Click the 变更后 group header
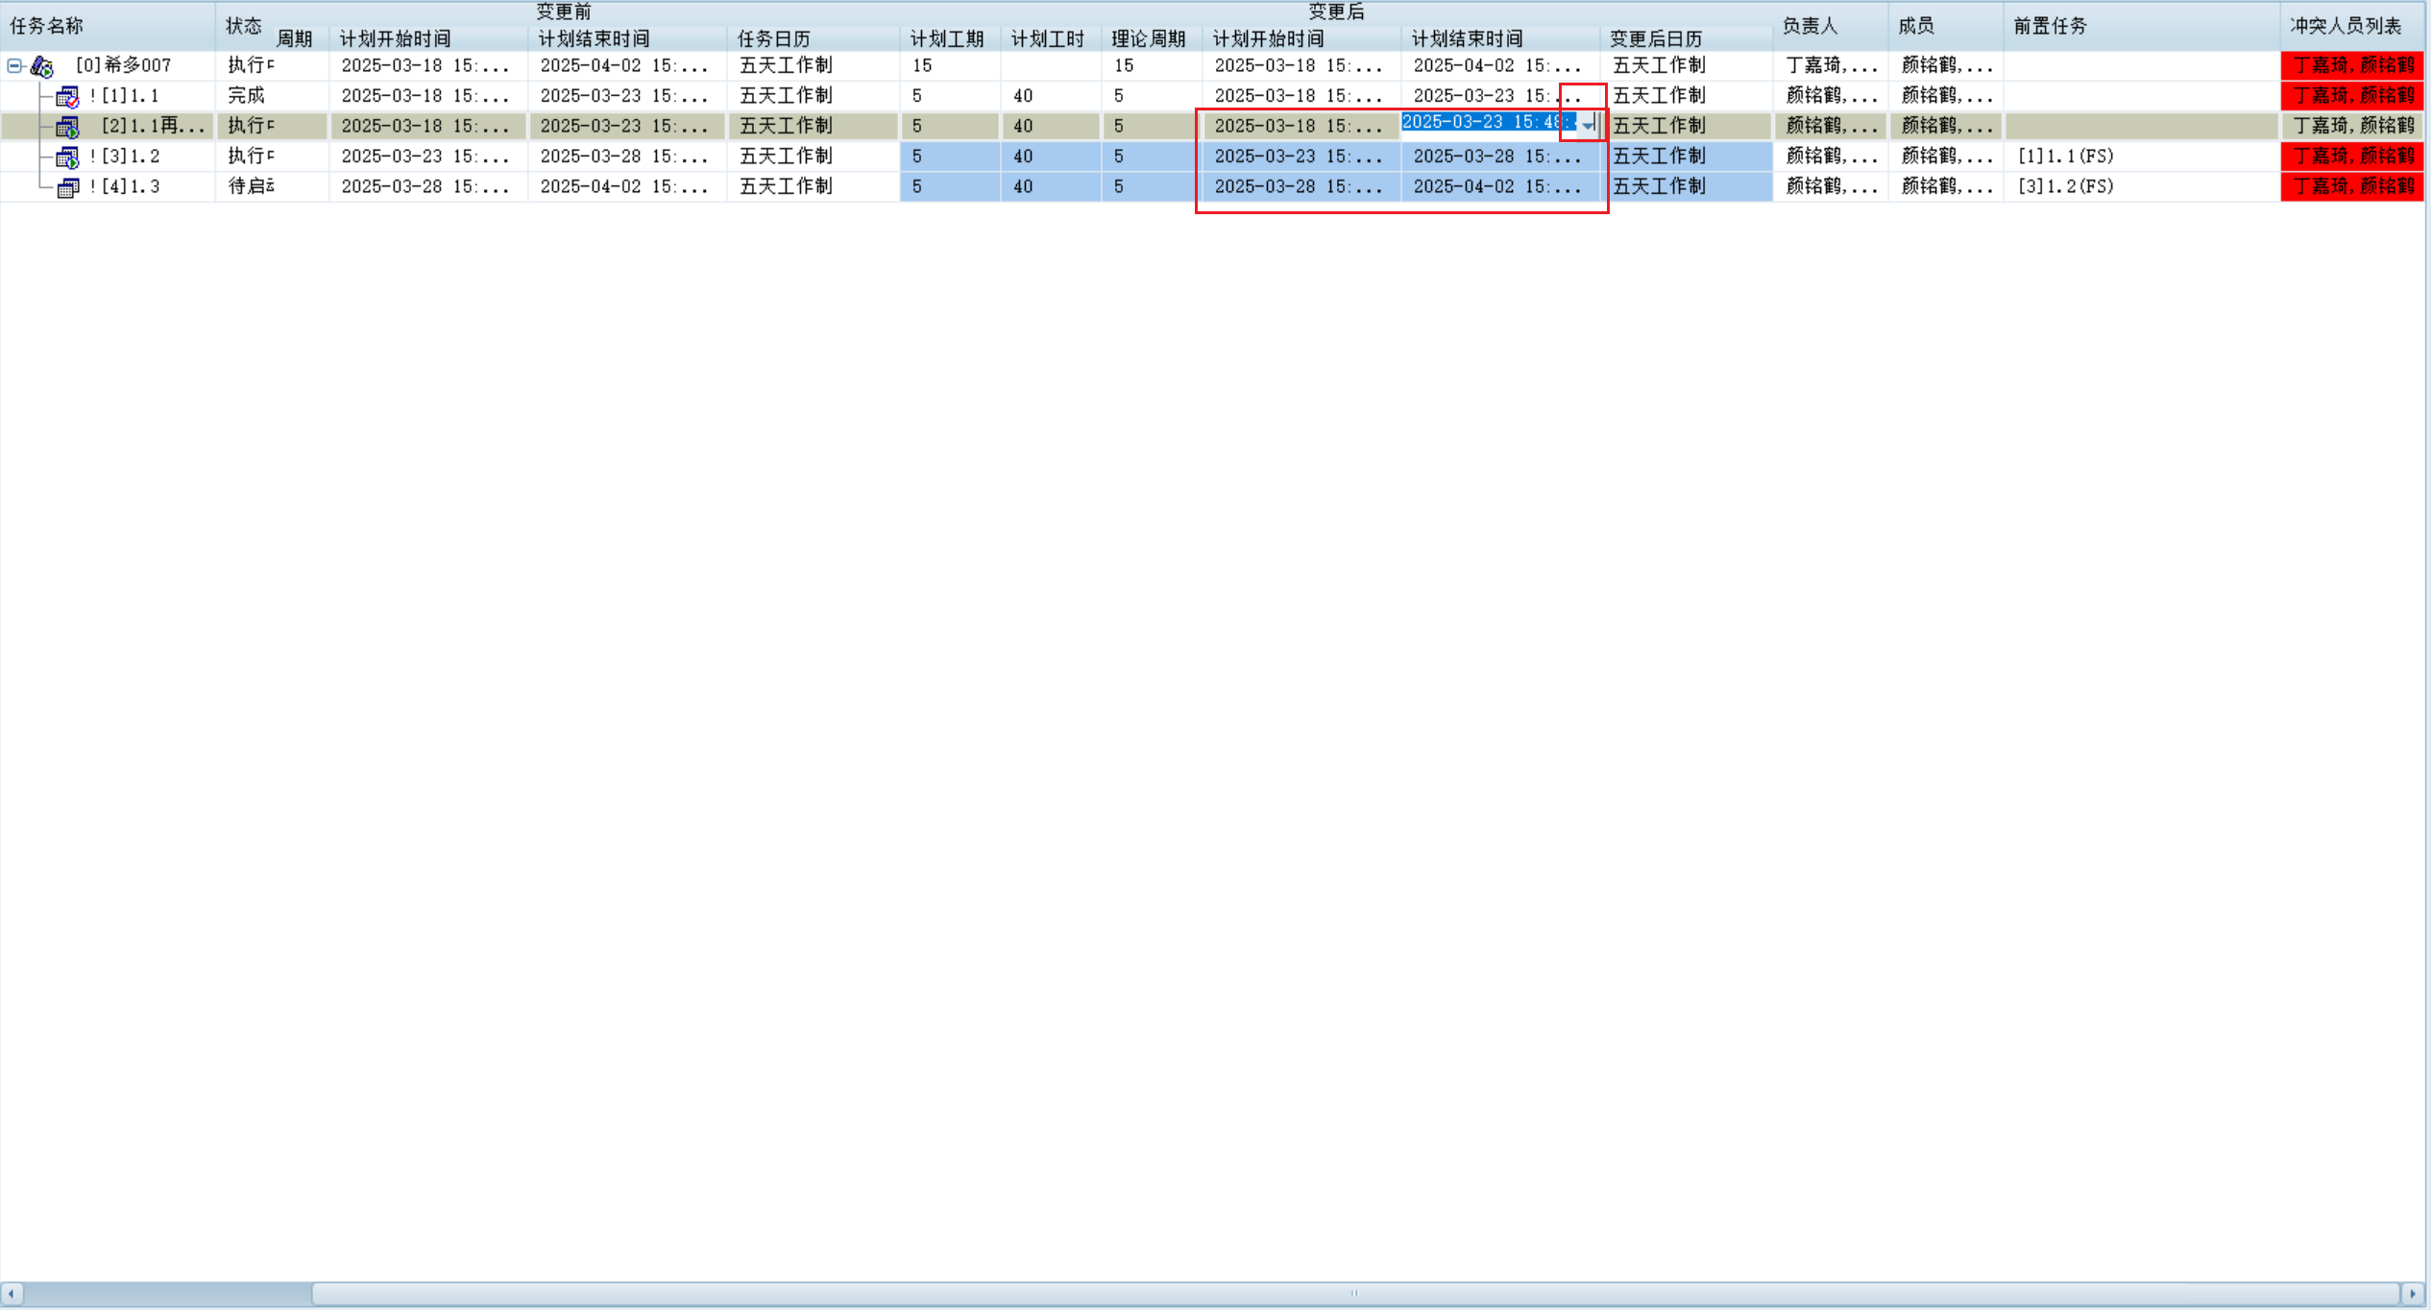Image resolution: width=2431 pixels, height=1310 pixels. 1336,12
